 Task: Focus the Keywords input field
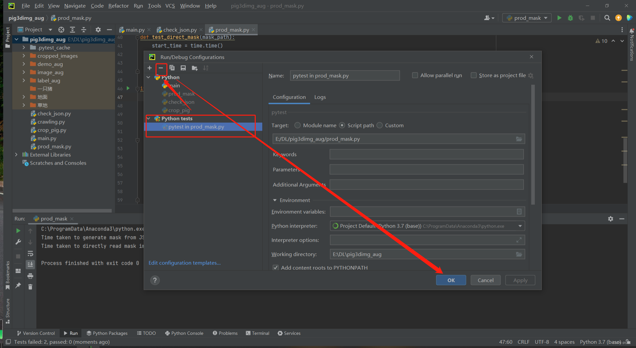click(x=426, y=154)
